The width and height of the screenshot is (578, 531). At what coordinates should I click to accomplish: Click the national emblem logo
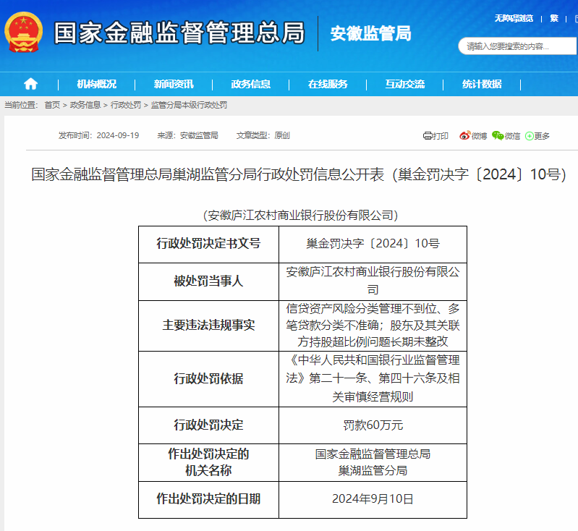click(x=24, y=33)
